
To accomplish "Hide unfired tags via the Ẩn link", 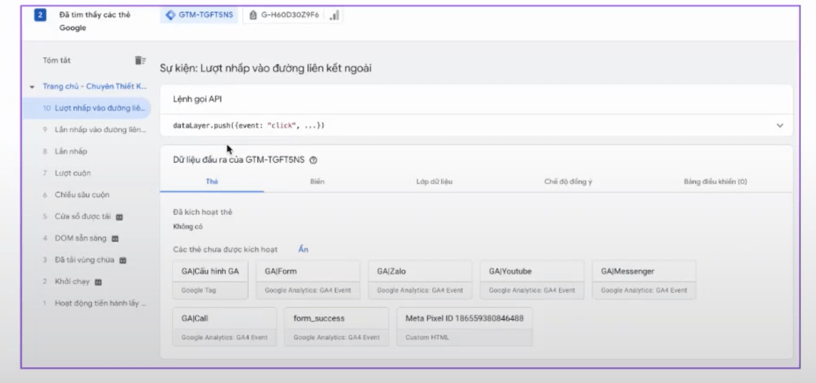I will click(x=303, y=249).
